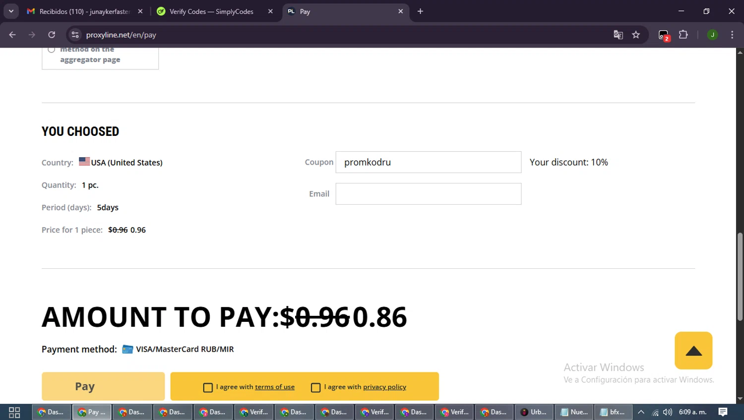
Task: Open the Chrome profile J avatar
Action: (x=712, y=35)
